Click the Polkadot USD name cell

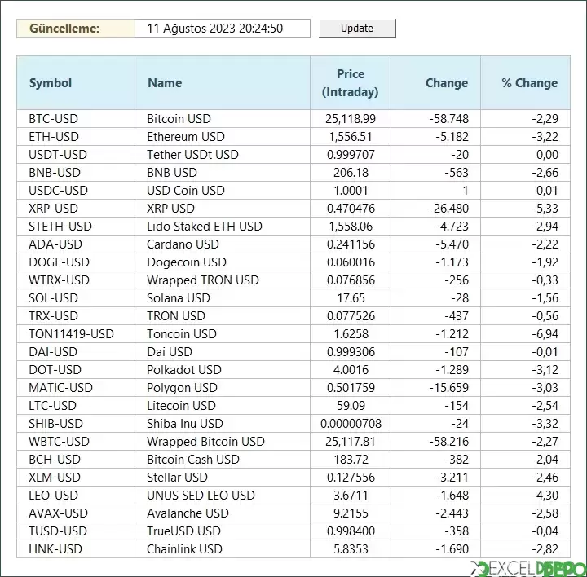click(x=184, y=370)
